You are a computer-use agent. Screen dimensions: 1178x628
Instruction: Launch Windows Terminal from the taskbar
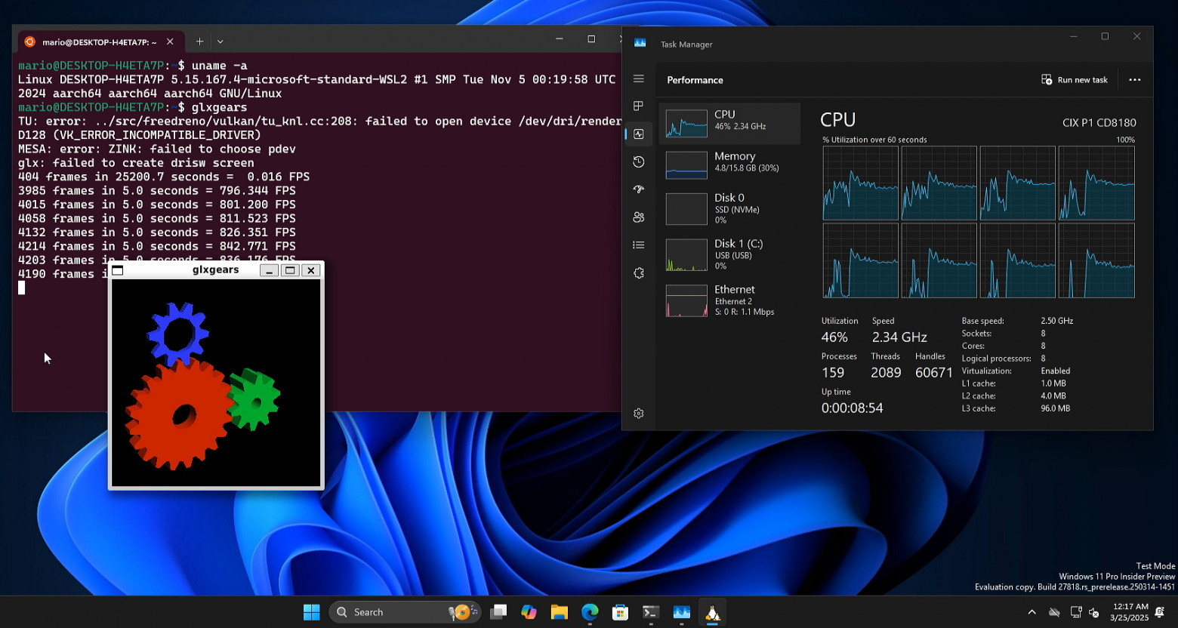650,612
